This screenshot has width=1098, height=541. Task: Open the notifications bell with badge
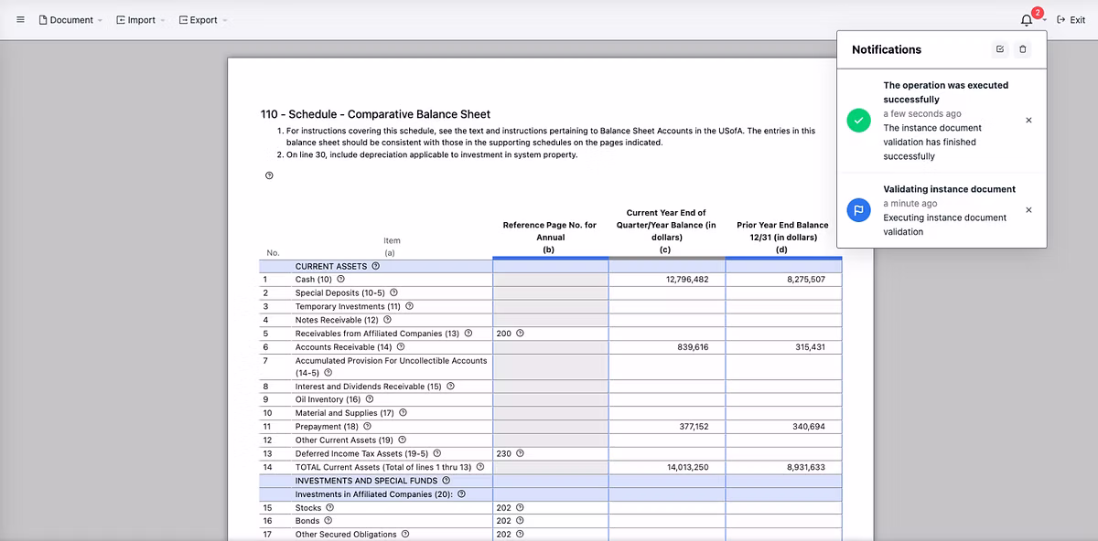(1025, 18)
